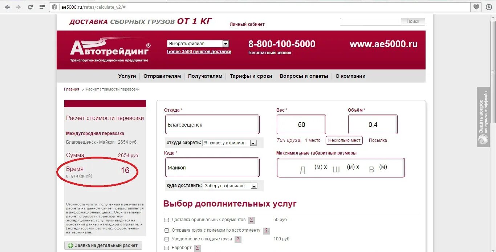Click the heart bookmark icon in the toolbar
Viewport: 496px width, 252px height.
point(476,7)
